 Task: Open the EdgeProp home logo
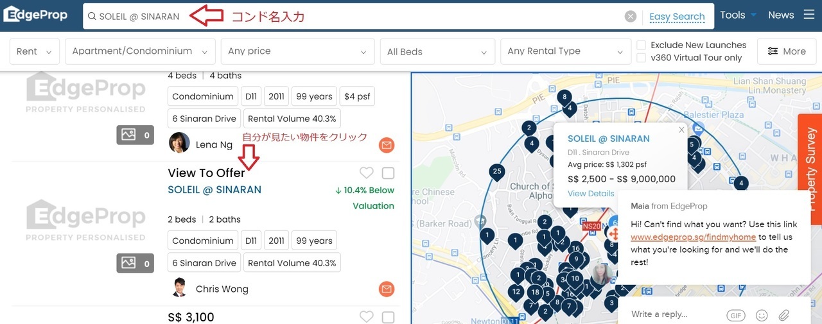coord(35,15)
